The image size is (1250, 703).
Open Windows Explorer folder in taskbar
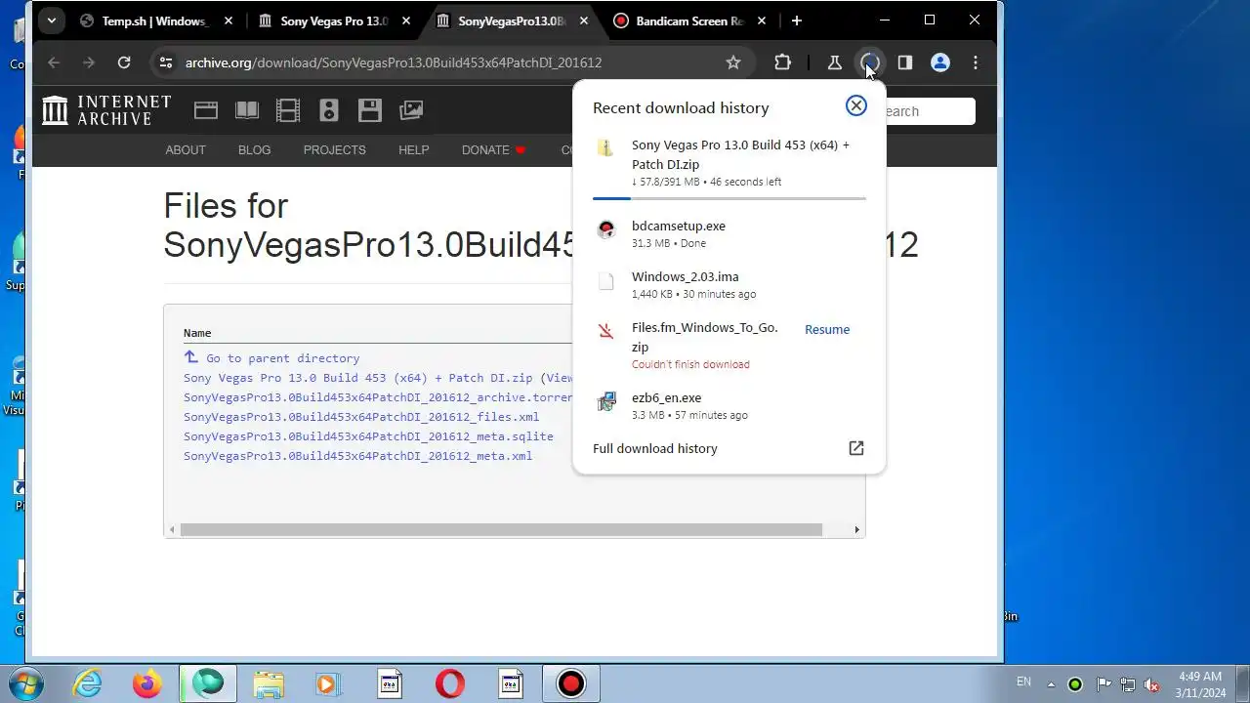point(269,683)
